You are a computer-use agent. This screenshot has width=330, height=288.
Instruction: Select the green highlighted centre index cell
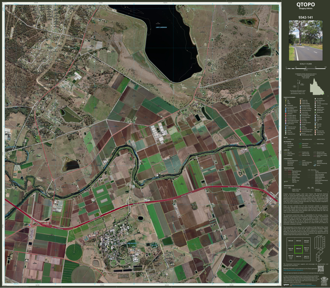click(299, 249)
